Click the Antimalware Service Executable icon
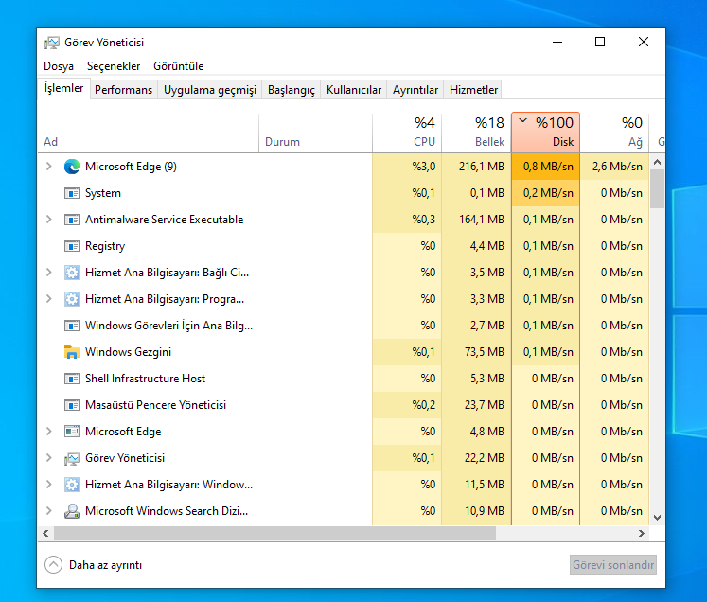This screenshot has height=602, width=707. point(72,220)
